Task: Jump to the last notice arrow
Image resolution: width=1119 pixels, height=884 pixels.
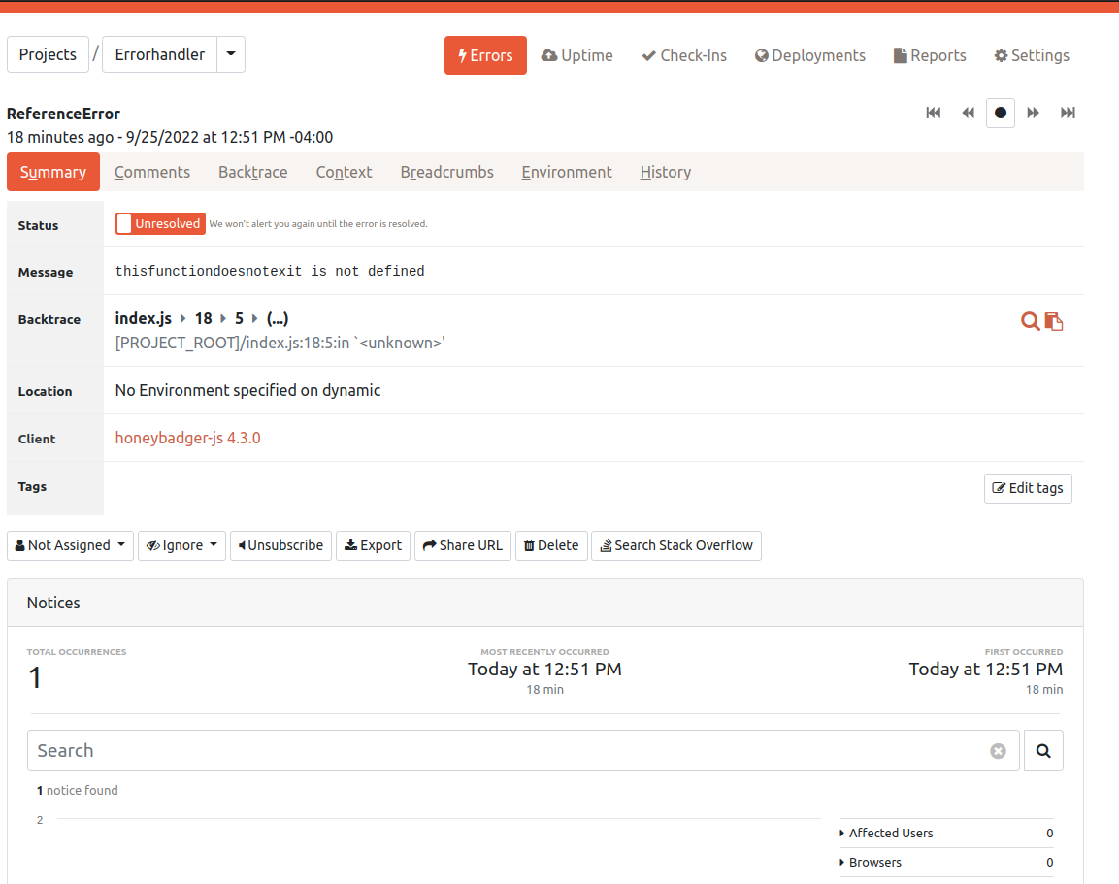Action: 1068,113
